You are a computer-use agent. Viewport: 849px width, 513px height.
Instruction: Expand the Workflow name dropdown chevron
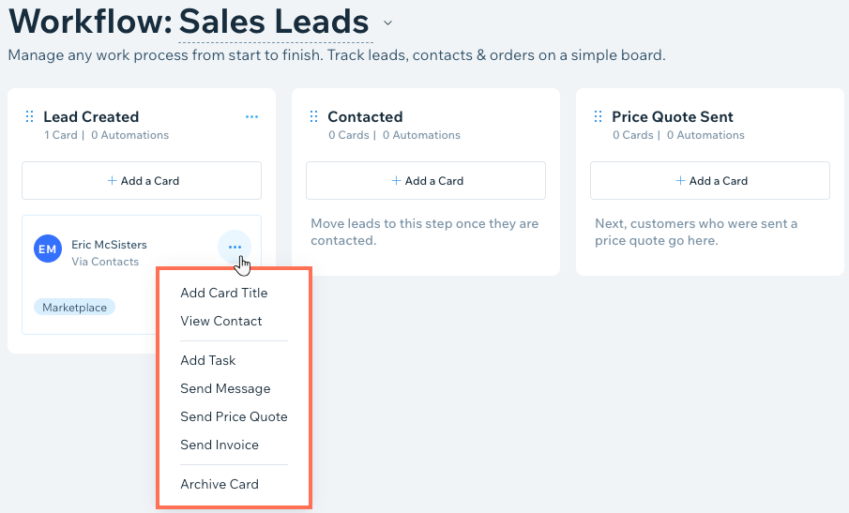click(x=387, y=23)
